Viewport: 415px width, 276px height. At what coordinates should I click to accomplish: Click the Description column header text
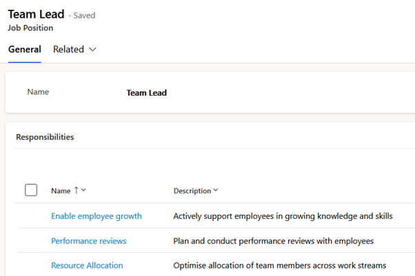point(192,191)
